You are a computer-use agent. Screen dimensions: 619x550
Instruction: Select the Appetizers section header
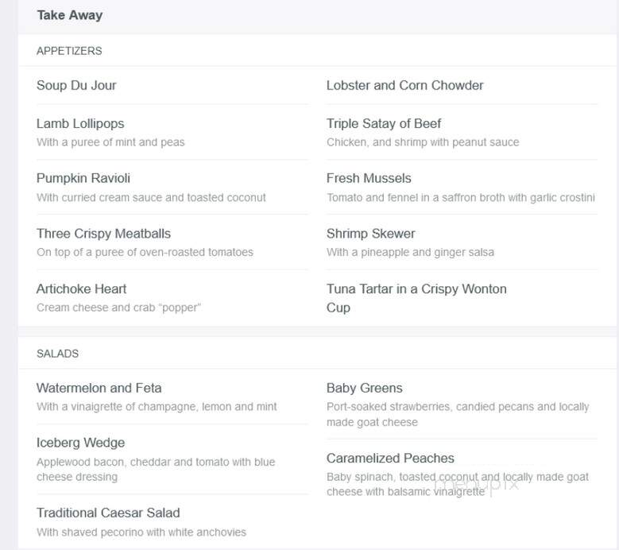(x=69, y=51)
